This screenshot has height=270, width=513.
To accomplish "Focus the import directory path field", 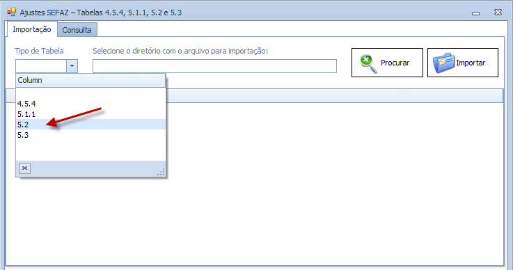I will [214, 66].
